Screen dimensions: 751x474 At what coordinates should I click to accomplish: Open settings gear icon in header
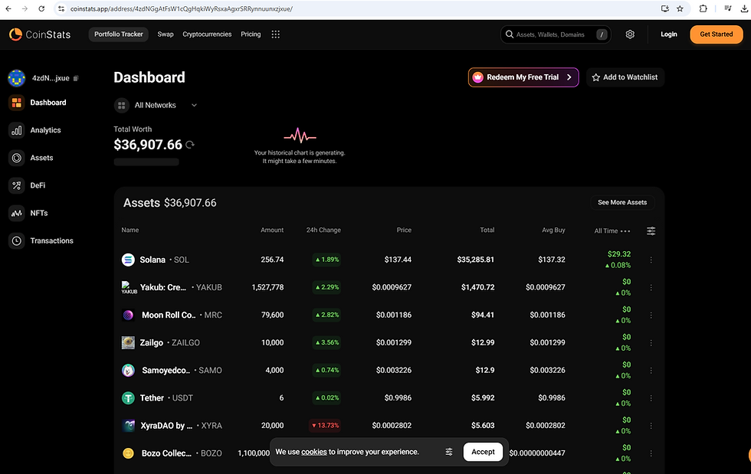coord(630,34)
